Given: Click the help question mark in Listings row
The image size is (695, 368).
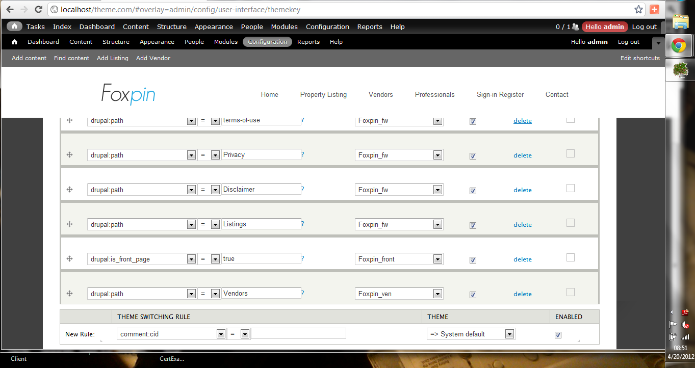Looking at the screenshot, I should (x=302, y=223).
